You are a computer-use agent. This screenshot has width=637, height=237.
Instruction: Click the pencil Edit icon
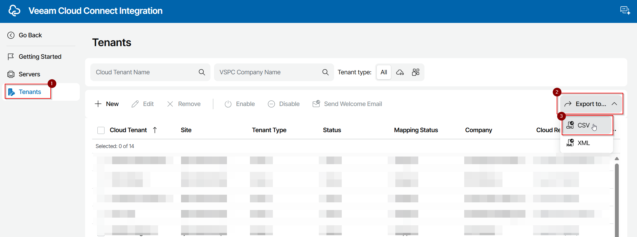(135, 104)
